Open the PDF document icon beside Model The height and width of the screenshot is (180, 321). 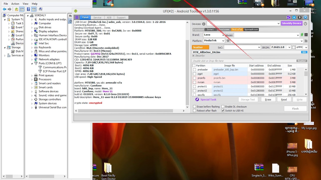pyautogui.click(x=306, y=35)
